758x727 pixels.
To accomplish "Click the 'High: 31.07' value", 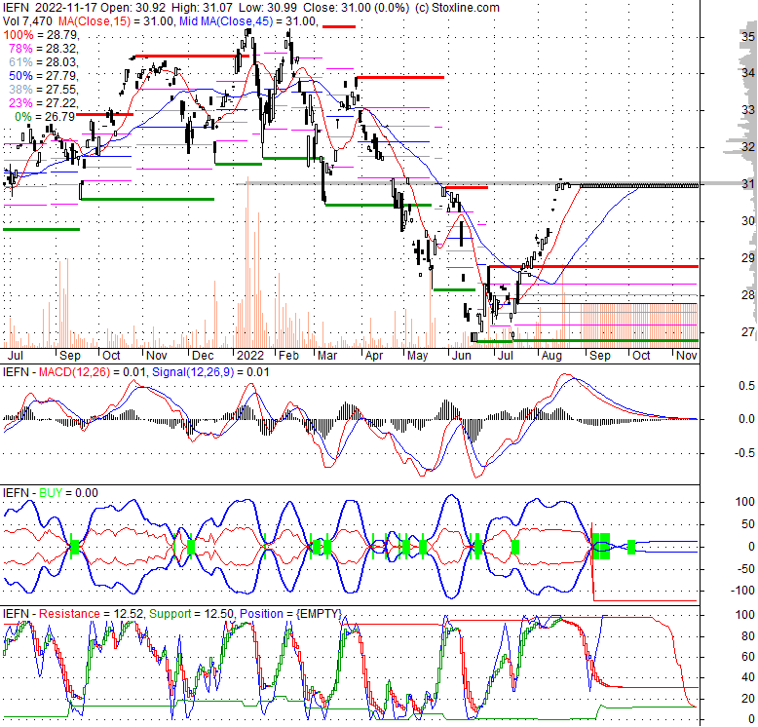I will coord(201,8).
